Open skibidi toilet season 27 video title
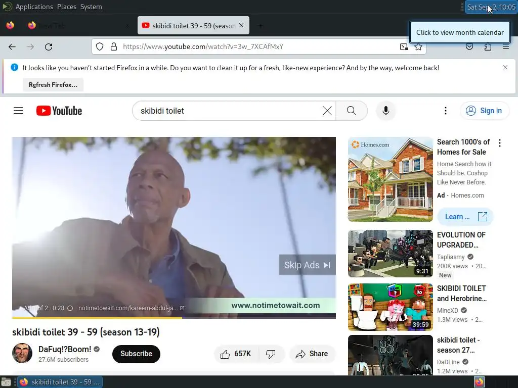Viewport: 518px width, 388px height. coord(458,345)
